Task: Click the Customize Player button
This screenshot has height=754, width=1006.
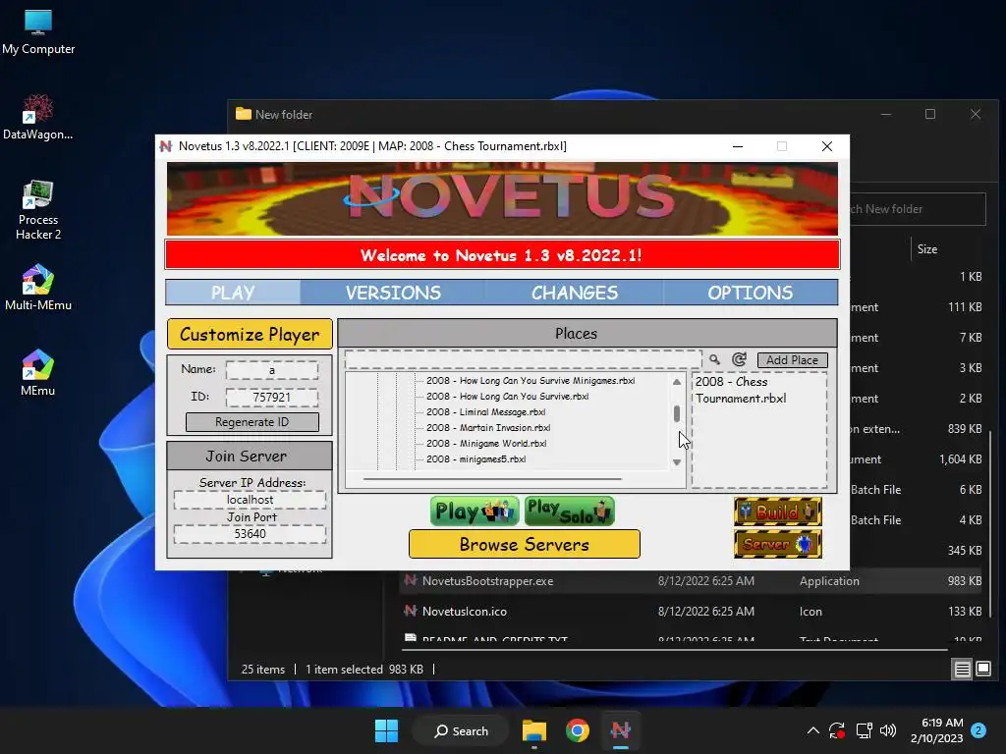Action: click(x=250, y=334)
